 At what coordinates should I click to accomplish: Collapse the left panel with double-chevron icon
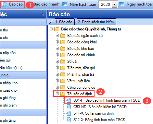(x=43, y=14)
